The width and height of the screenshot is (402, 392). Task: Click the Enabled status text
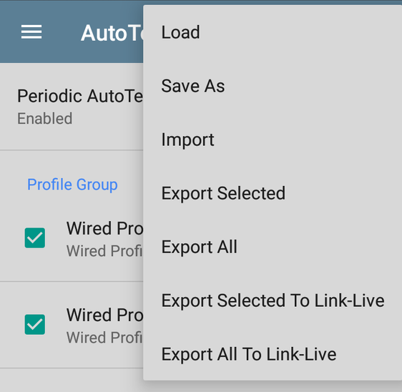pyautogui.click(x=45, y=119)
